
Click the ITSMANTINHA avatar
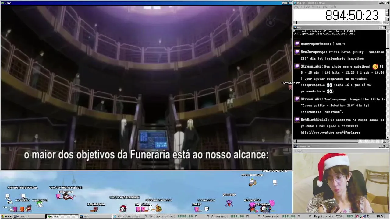click(96, 209)
